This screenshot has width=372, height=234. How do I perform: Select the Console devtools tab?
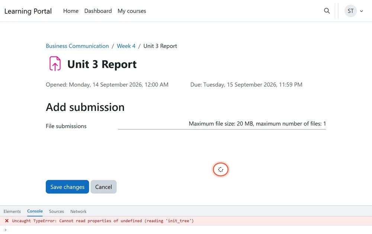click(x=35, y=211)
